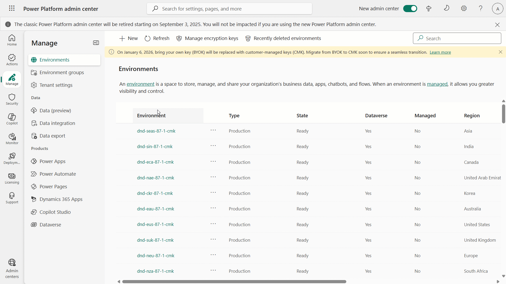
Task: Toggle the New admin center switch
Action: pos(410,8)
